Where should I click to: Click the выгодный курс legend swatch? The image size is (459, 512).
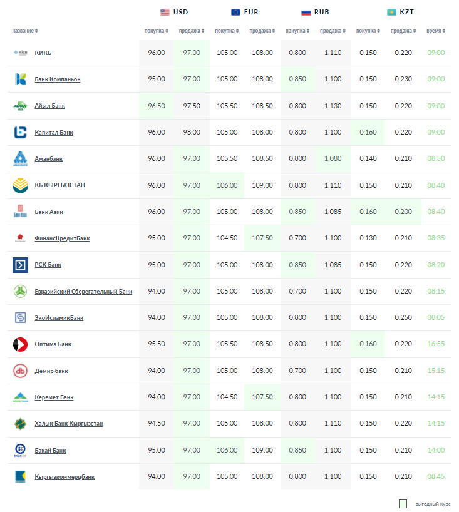click(403, 504)
